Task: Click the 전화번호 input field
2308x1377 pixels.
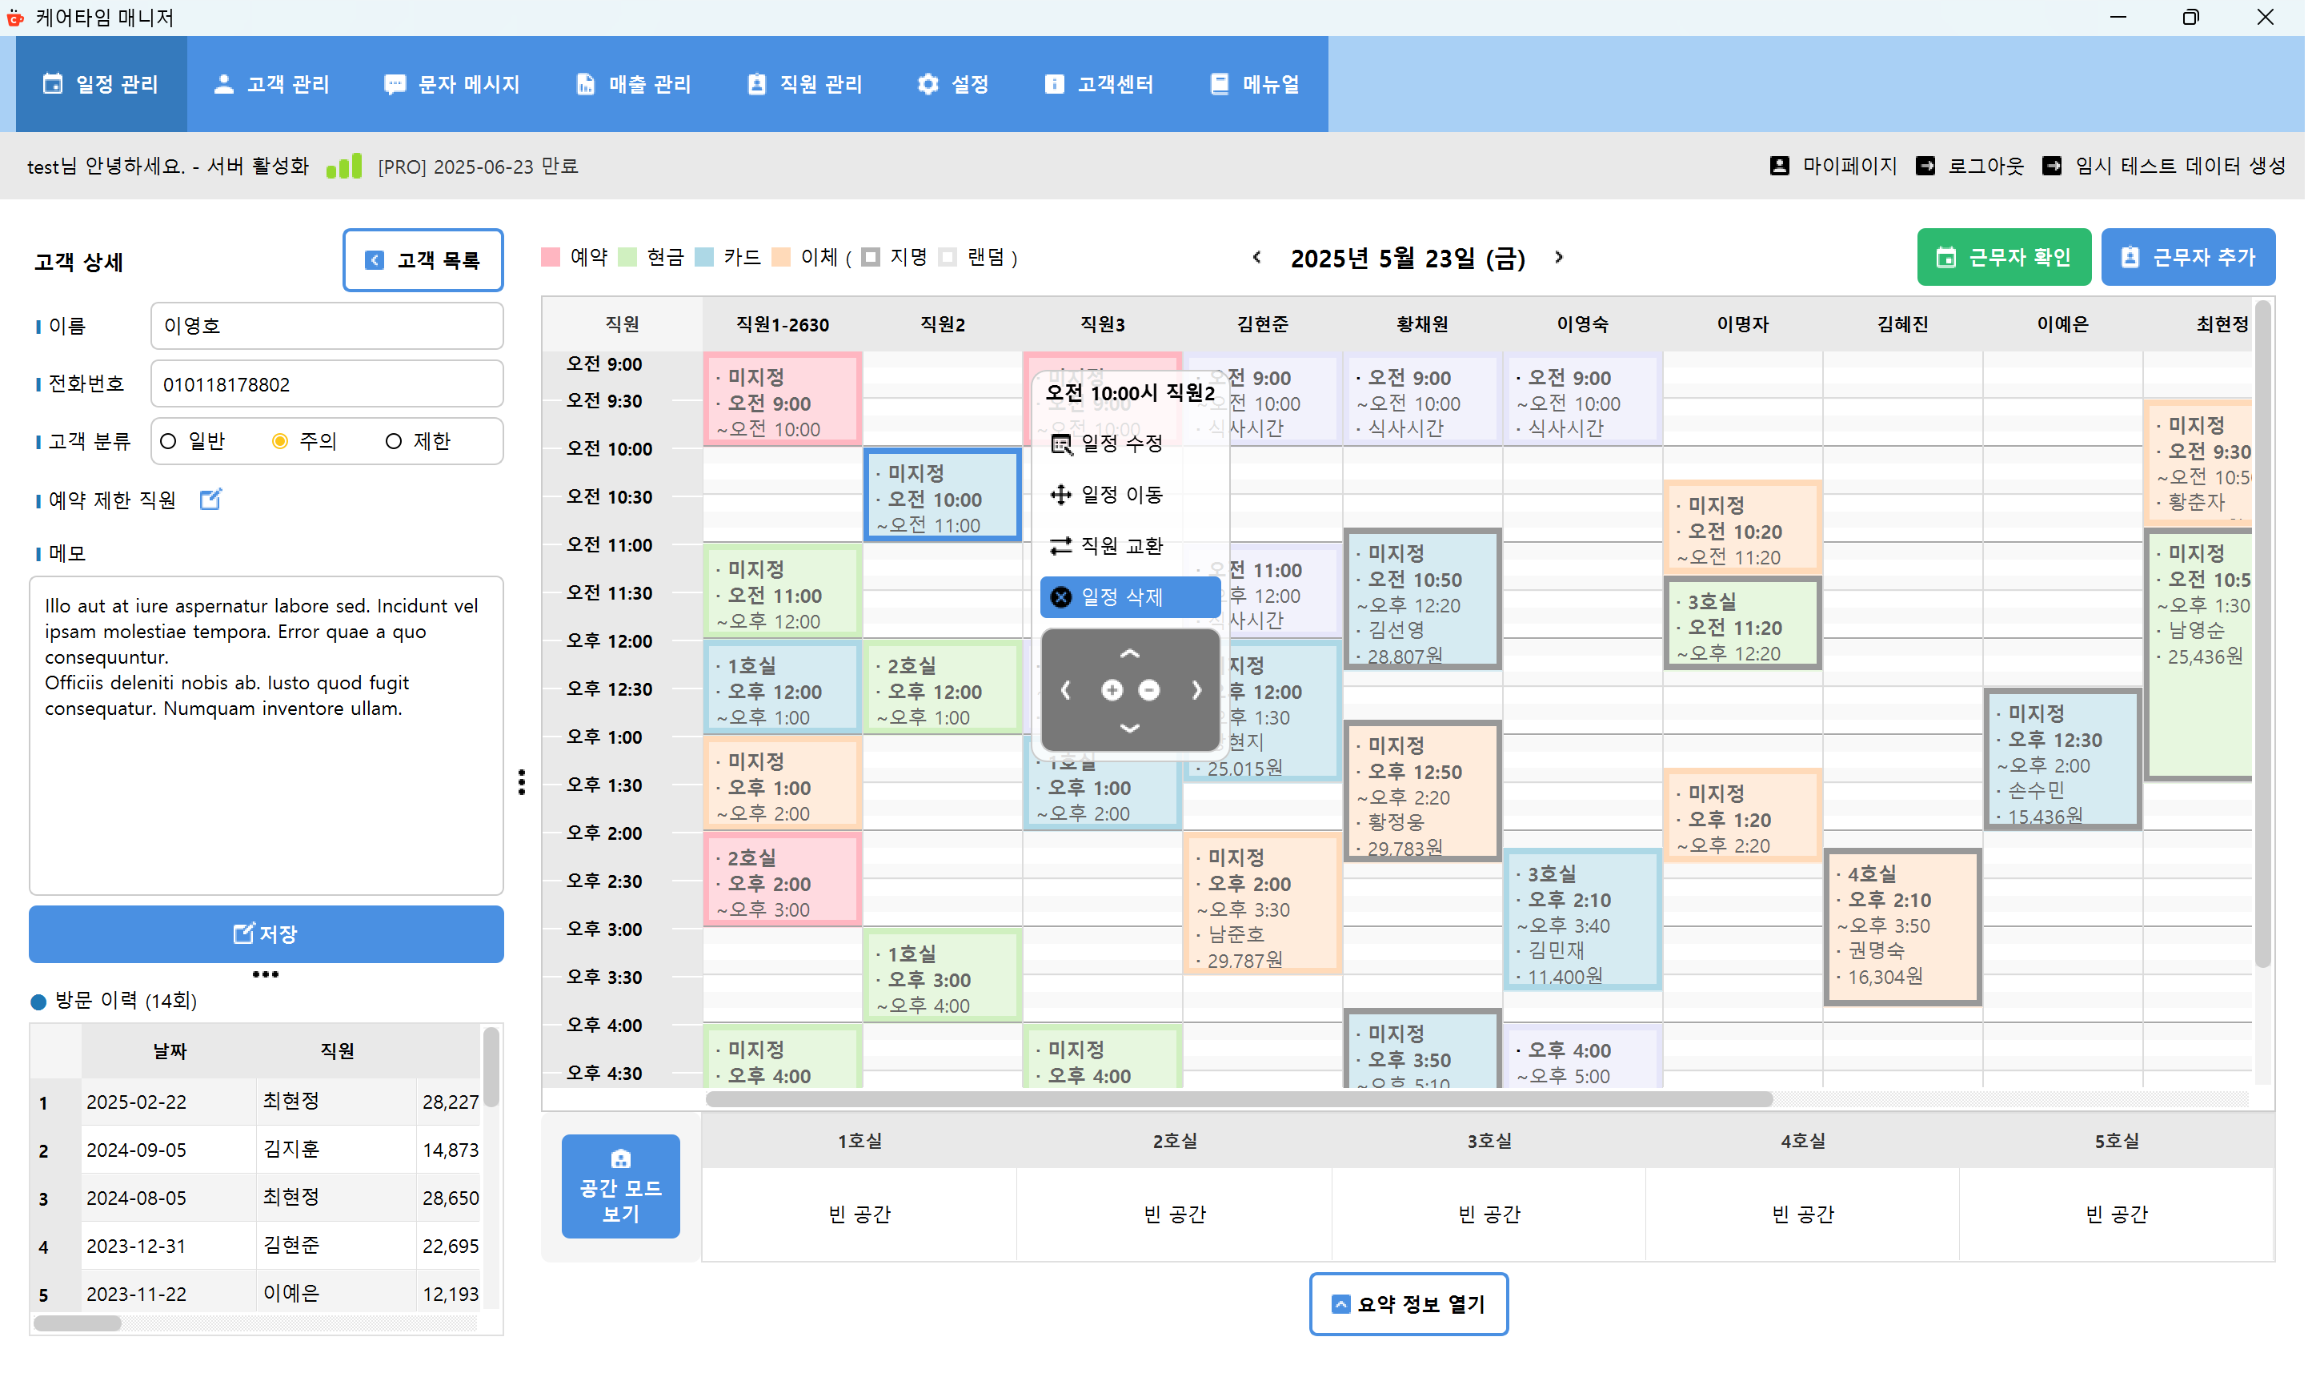Action: click(x=327, y=383)
